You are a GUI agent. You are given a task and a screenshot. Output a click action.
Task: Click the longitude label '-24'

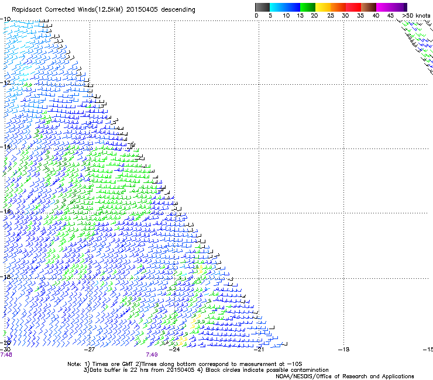(x=174, y=350)
